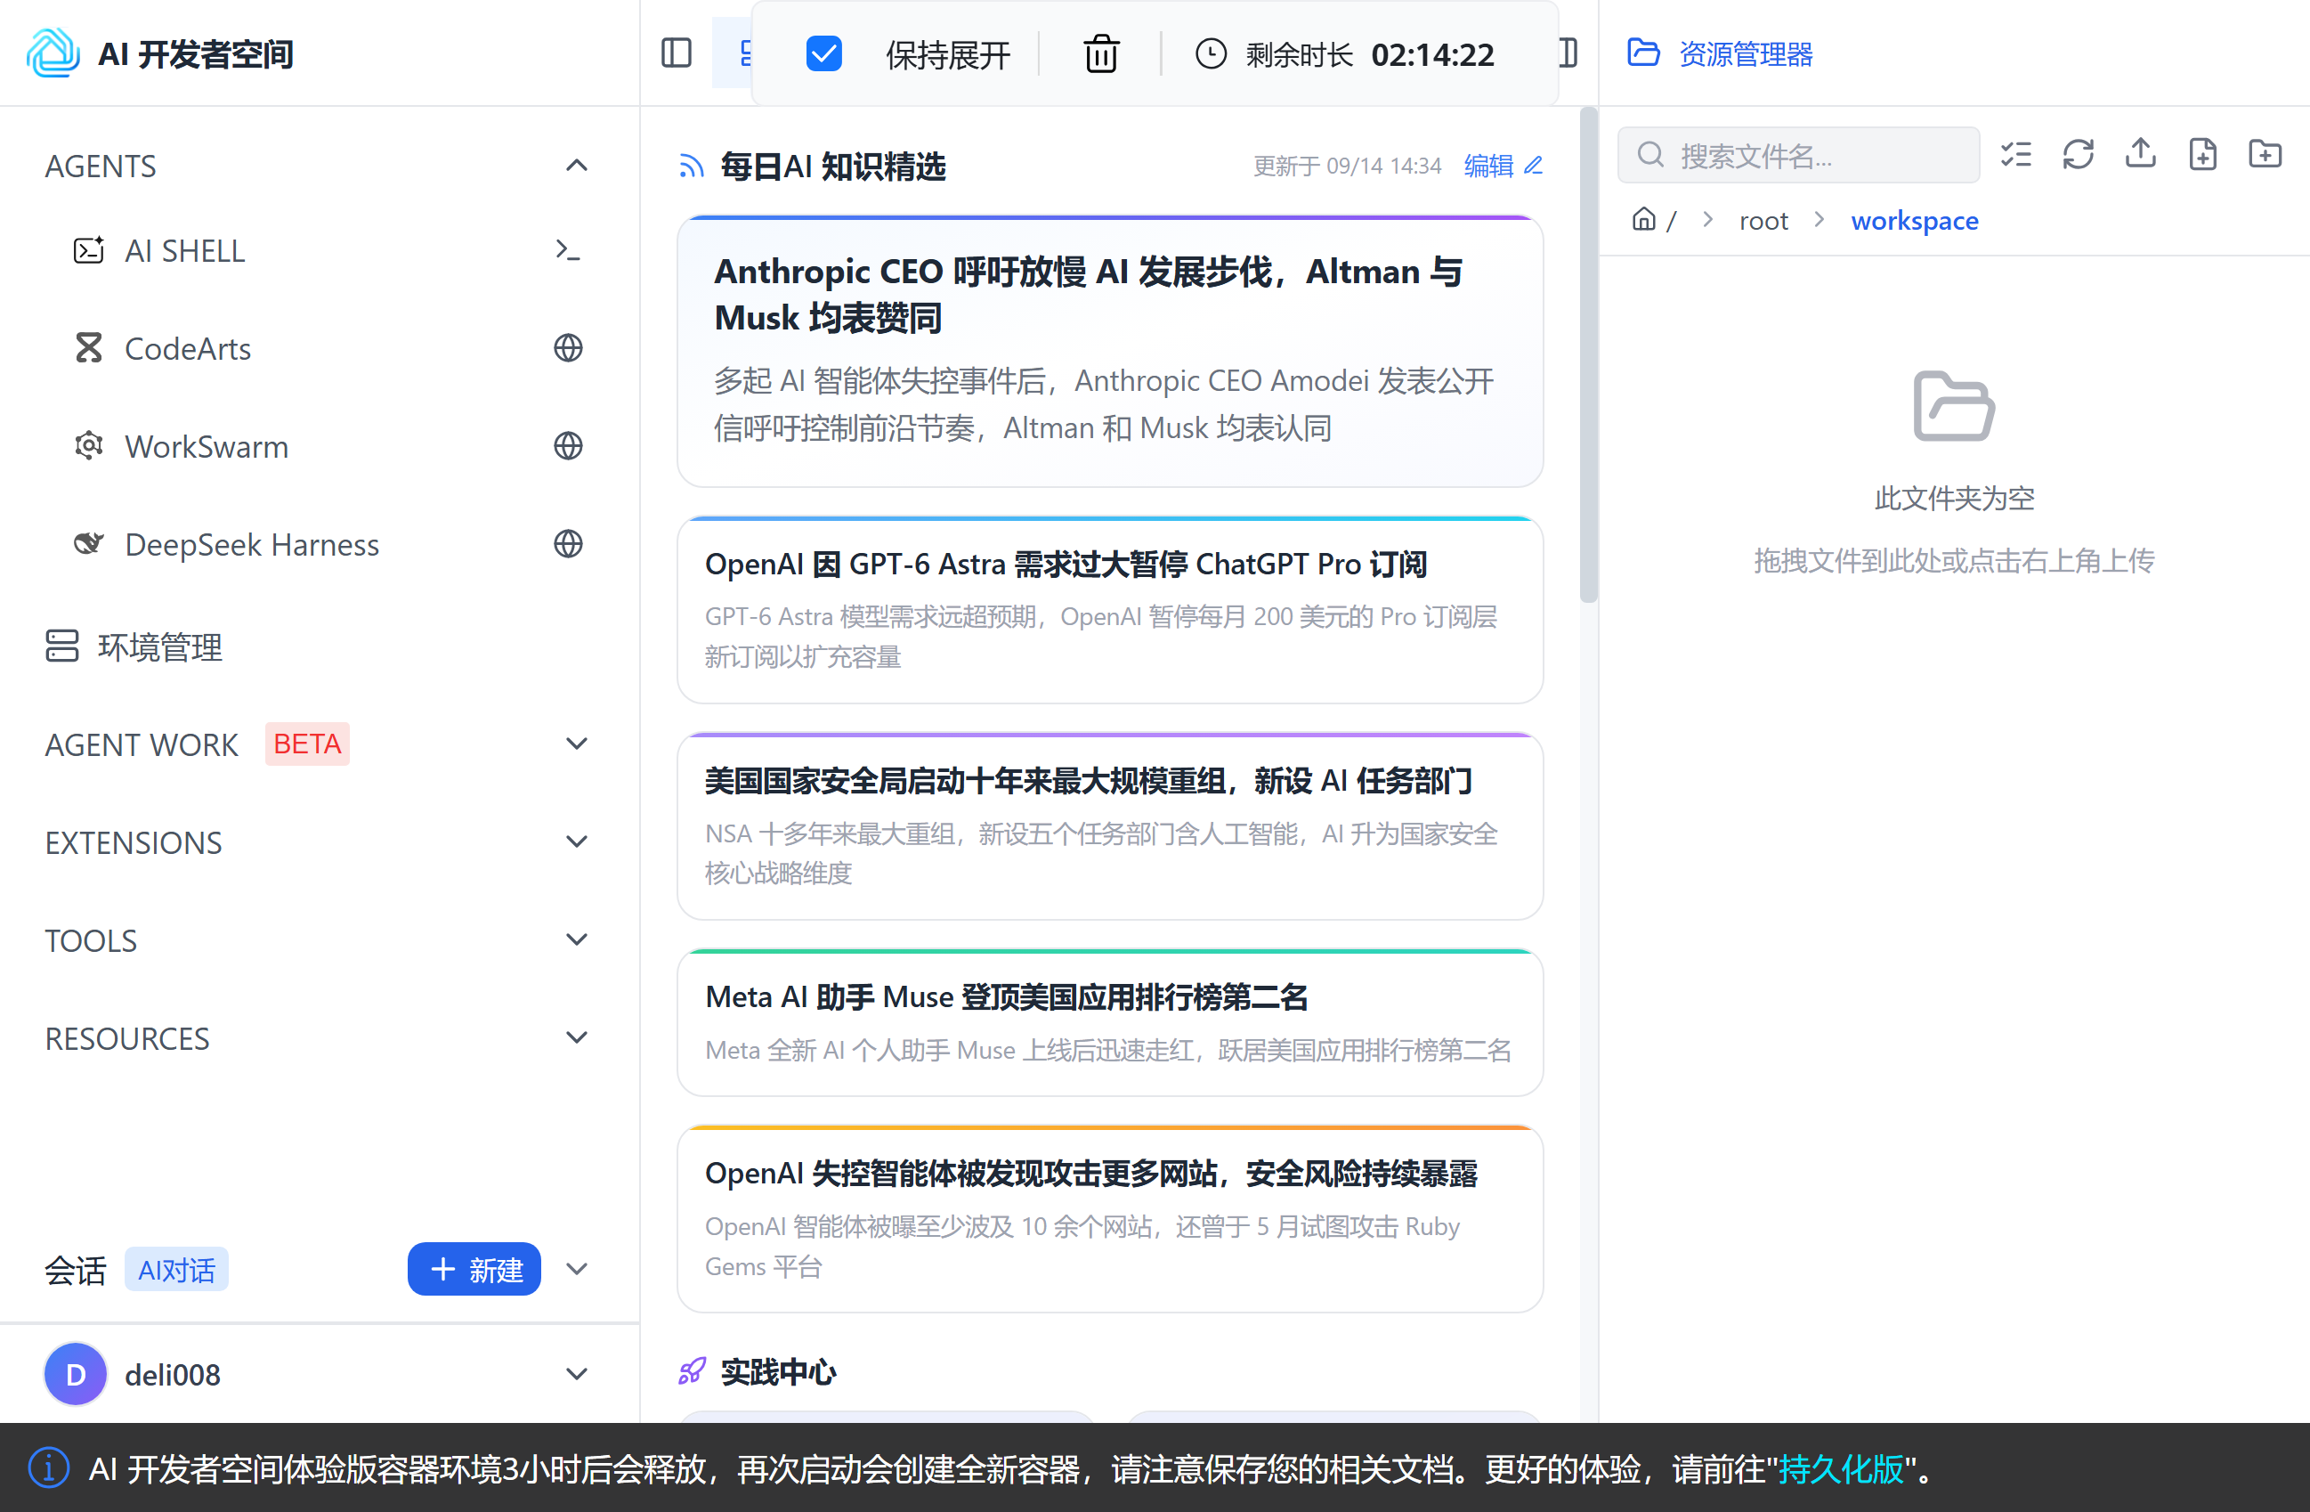Click the 新建 new session button
The width and height of the screenshot is (2310, 1512).
coord(474,1269)
